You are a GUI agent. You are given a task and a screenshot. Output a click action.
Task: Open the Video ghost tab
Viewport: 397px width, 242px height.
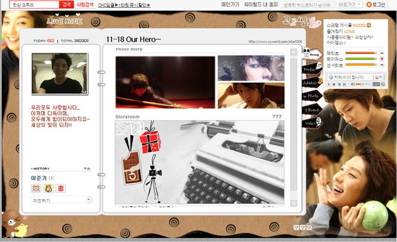(x=312, y=123)
